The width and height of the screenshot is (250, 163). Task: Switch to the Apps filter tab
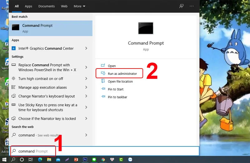tap(28, 6)
